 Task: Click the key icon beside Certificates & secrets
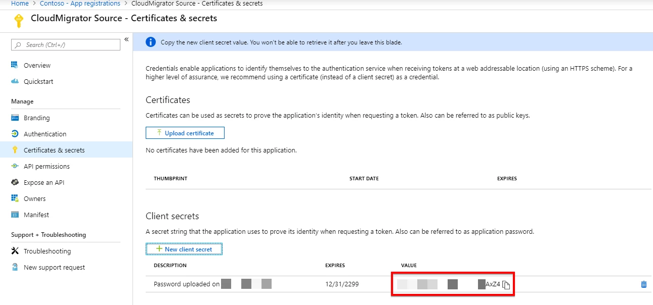(x=15, y=150)
